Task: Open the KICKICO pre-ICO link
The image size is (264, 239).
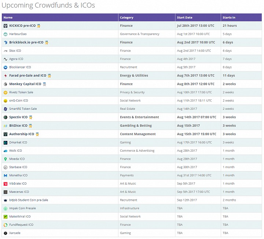Action: point(22,26)
